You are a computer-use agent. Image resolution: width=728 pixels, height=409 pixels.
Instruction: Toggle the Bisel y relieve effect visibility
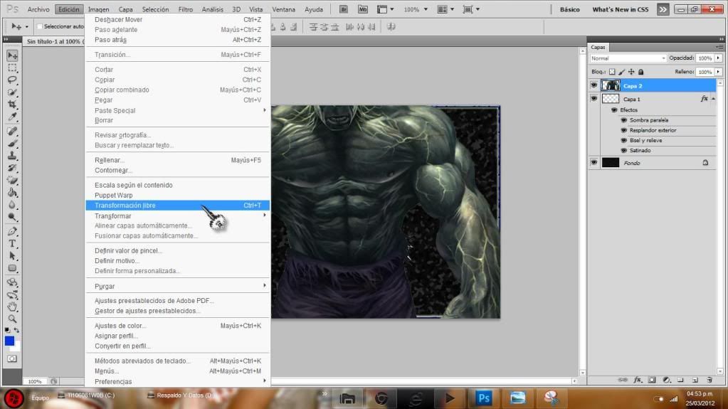pyautogui.click(x=624, y=140)
